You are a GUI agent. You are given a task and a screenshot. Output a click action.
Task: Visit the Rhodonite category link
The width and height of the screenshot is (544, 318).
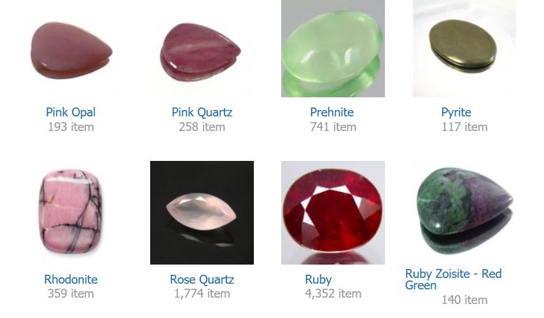click(x=71, y=279)
